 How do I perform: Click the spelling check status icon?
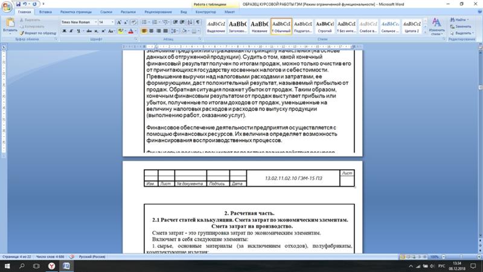click(x=72, y=256)
